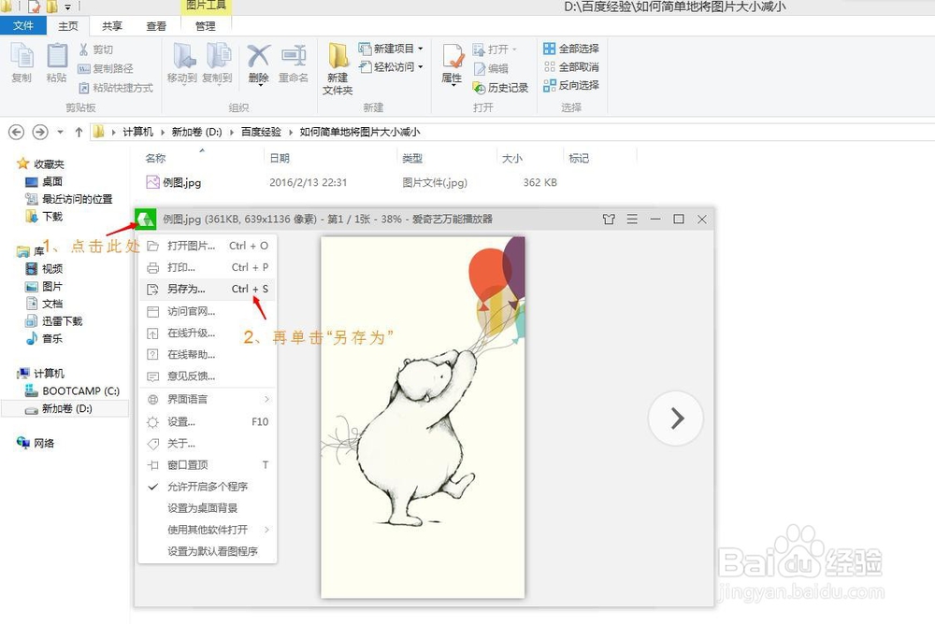This screenshot has height=624, width=935.
Task: Click Select all in the ribbon
Action: click(x=571, y=49)
